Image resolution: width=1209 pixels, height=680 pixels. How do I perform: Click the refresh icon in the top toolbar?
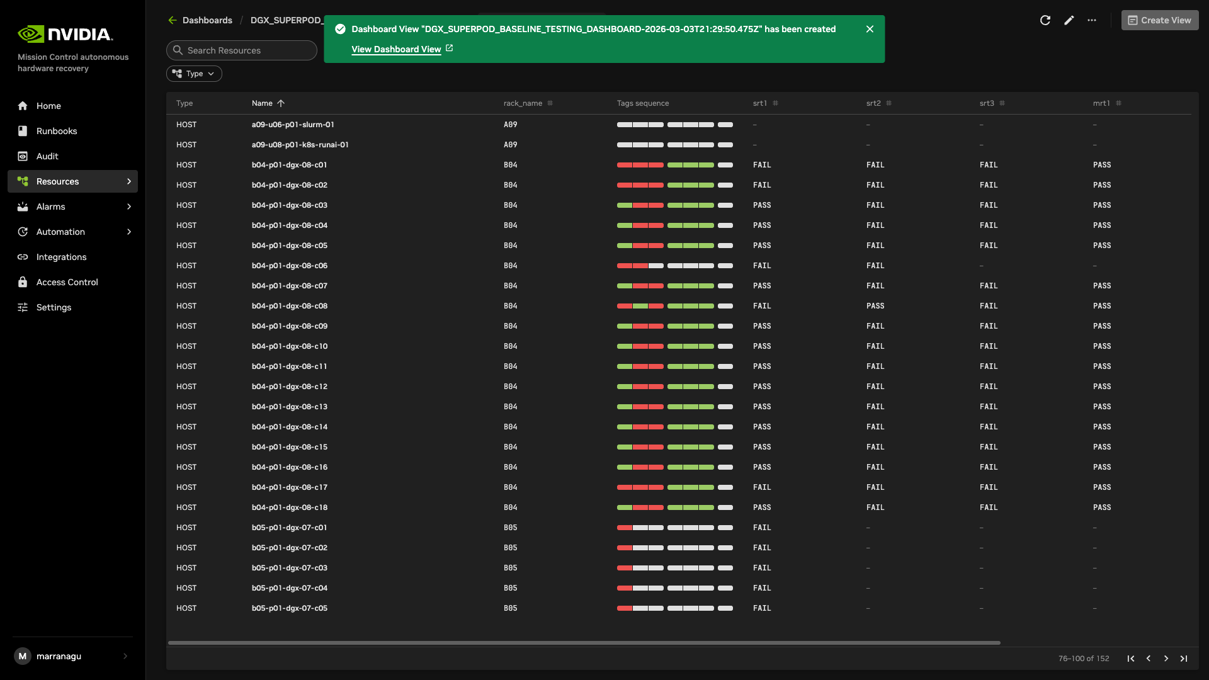point(1045,20)
